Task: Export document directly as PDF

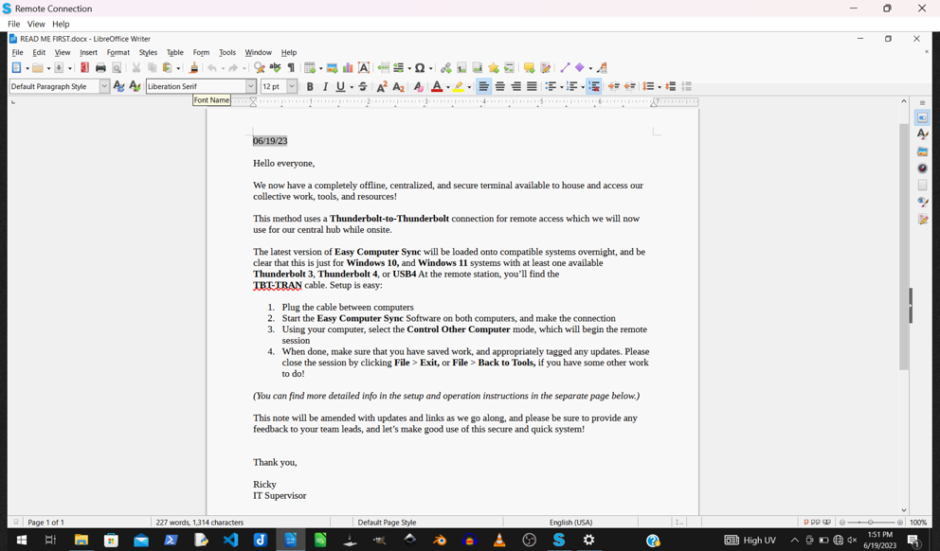Action: (84, 68)
